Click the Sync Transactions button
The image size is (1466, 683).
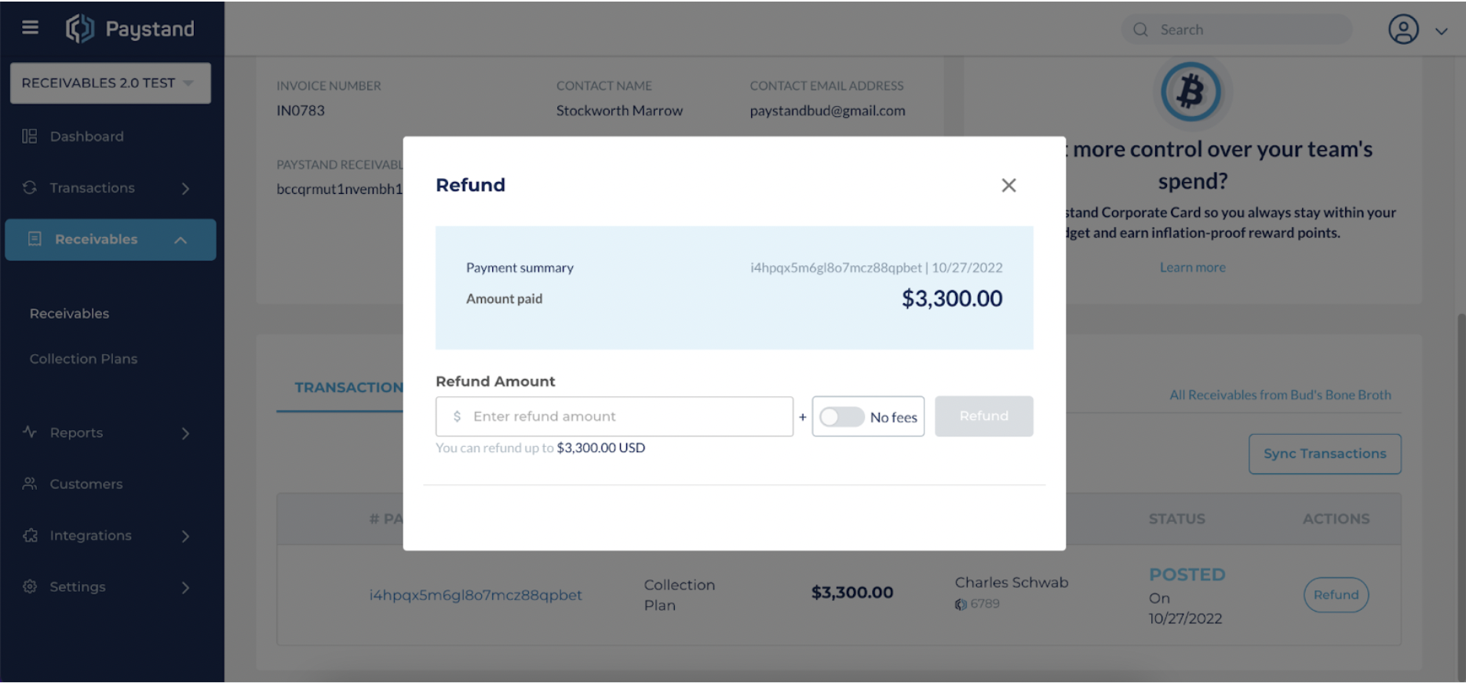pyautogui.click(x=1324, y=454)
